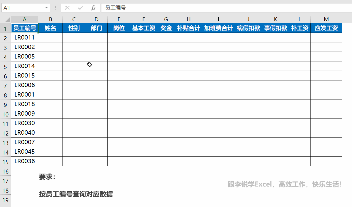
Task: Click the 加班费合计 header cell
Action: [x=219, y=28]
